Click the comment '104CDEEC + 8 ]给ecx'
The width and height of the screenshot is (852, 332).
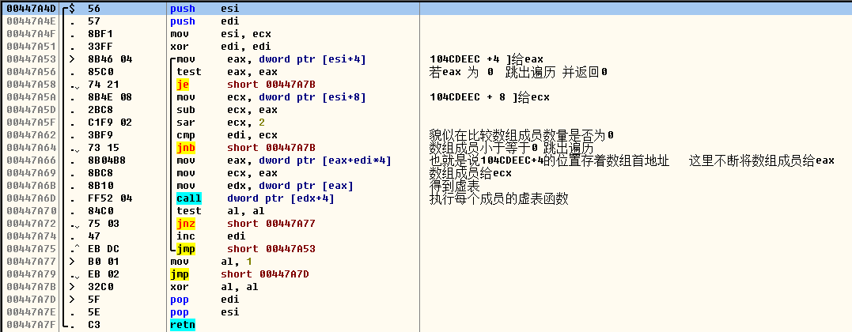489,97
